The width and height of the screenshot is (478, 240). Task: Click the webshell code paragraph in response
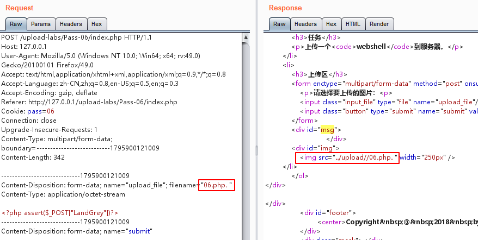pyautogui.click(x=377, y=47)
